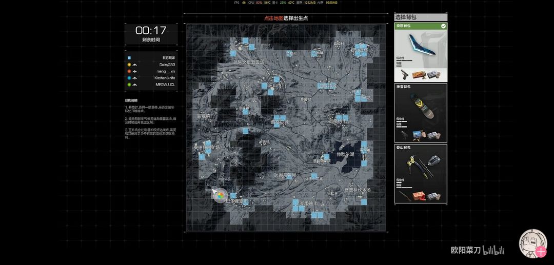The image size is (554, 265).
Task: Click the 点击地图选择出生点 map title
Action: [286, 18]
